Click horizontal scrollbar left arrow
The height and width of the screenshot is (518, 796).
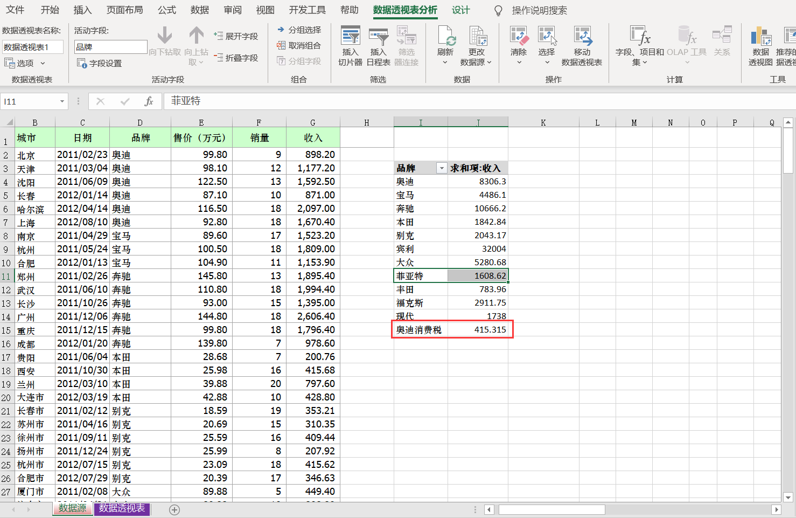click(490, 509)
